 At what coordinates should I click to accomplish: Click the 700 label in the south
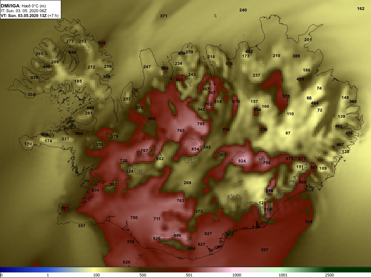(134, 218)
